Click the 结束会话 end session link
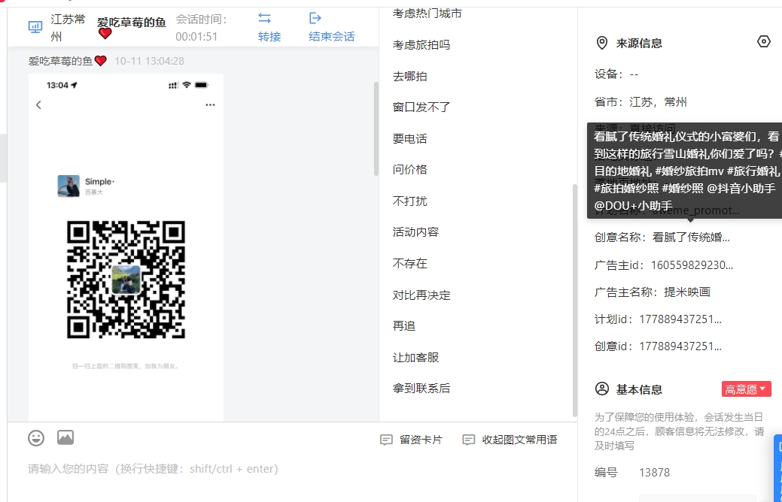Image resolution: width=782 pixels, height=502 pixels. click(x=332, y=36)
